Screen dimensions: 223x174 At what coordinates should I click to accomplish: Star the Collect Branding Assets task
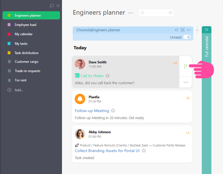144,151
